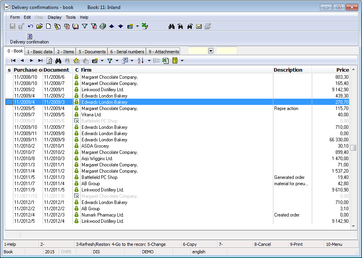The image size is (362, 258).
Task: Click the A-Z sort icon
Action: tap(140, 61)
